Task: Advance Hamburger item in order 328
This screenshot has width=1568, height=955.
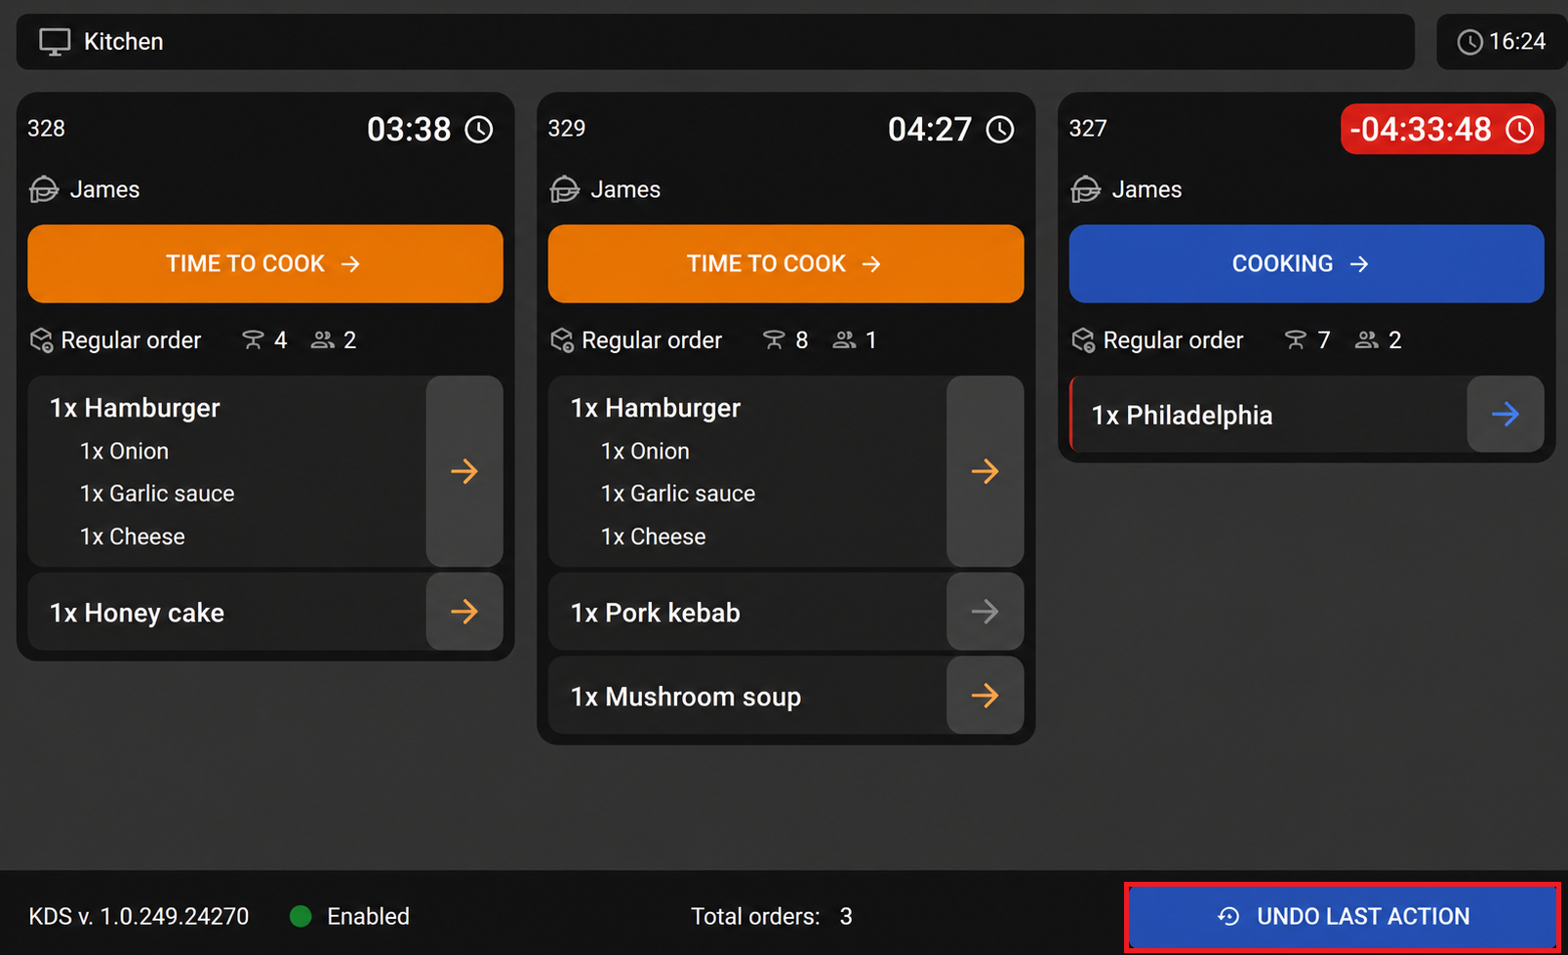Action: coord(464,471)
